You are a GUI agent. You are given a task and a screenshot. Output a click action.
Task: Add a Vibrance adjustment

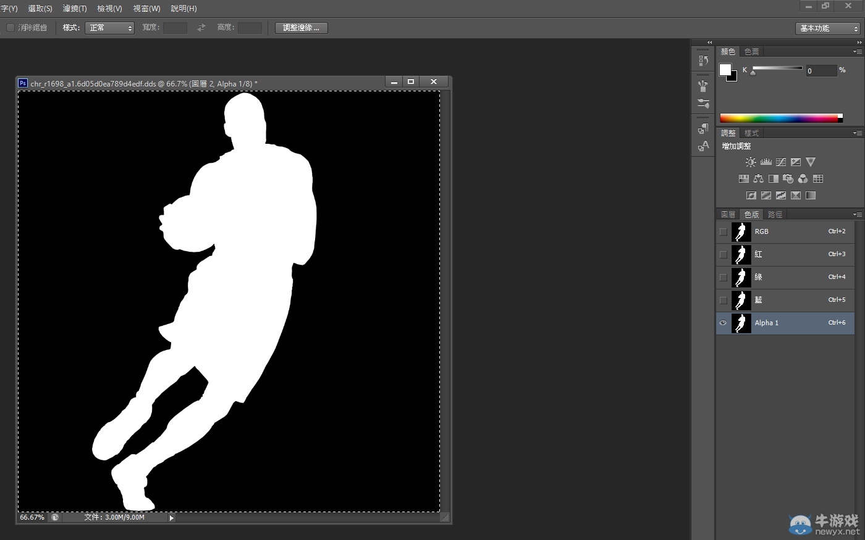tap(811, 162)
